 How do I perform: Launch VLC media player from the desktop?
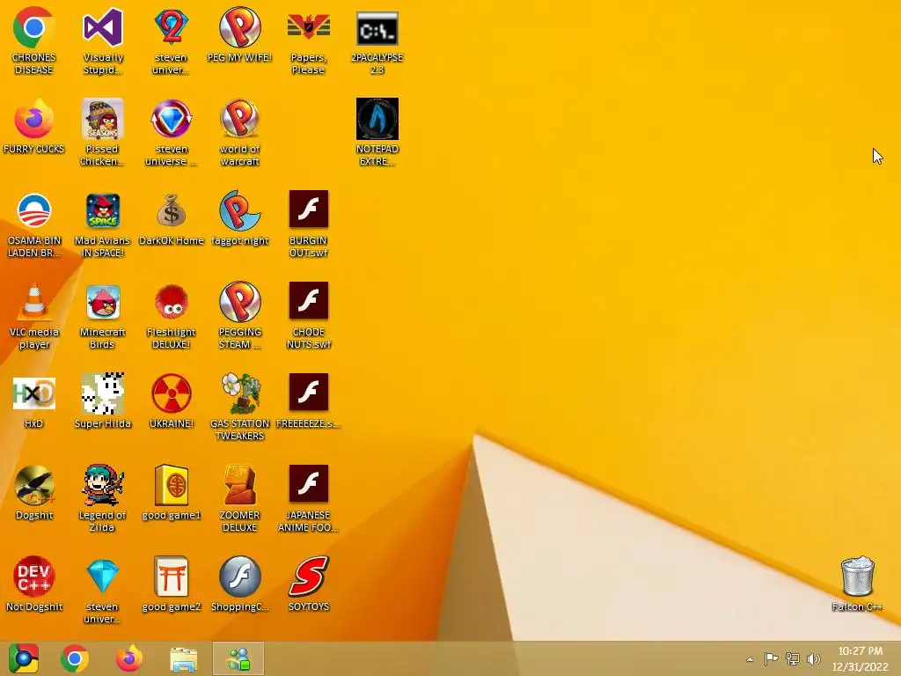click(34, 302)
